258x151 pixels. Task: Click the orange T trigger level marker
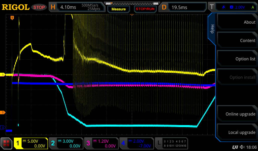point(3,112)
